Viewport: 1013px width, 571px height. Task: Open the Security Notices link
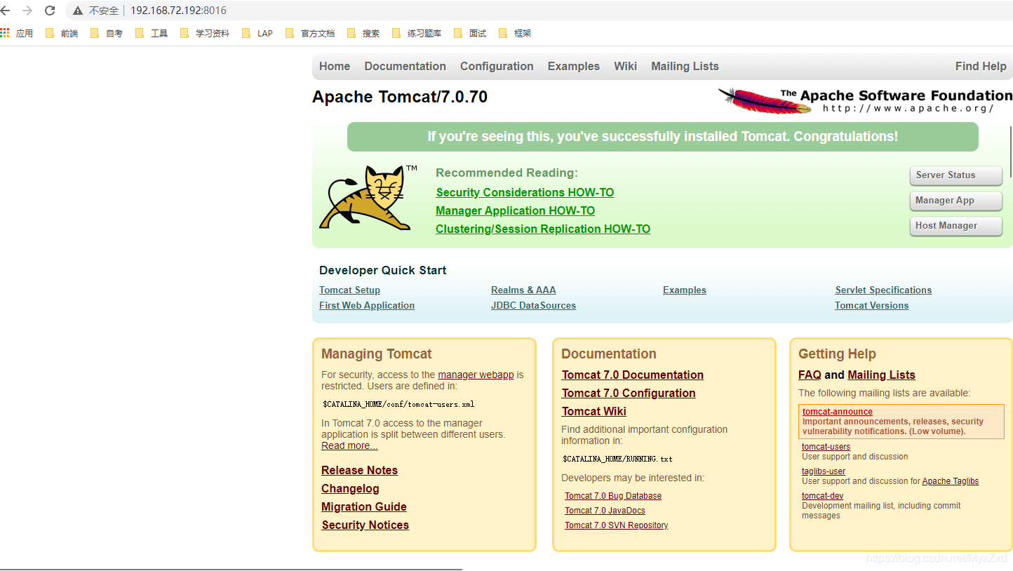[x=365, y=525]
